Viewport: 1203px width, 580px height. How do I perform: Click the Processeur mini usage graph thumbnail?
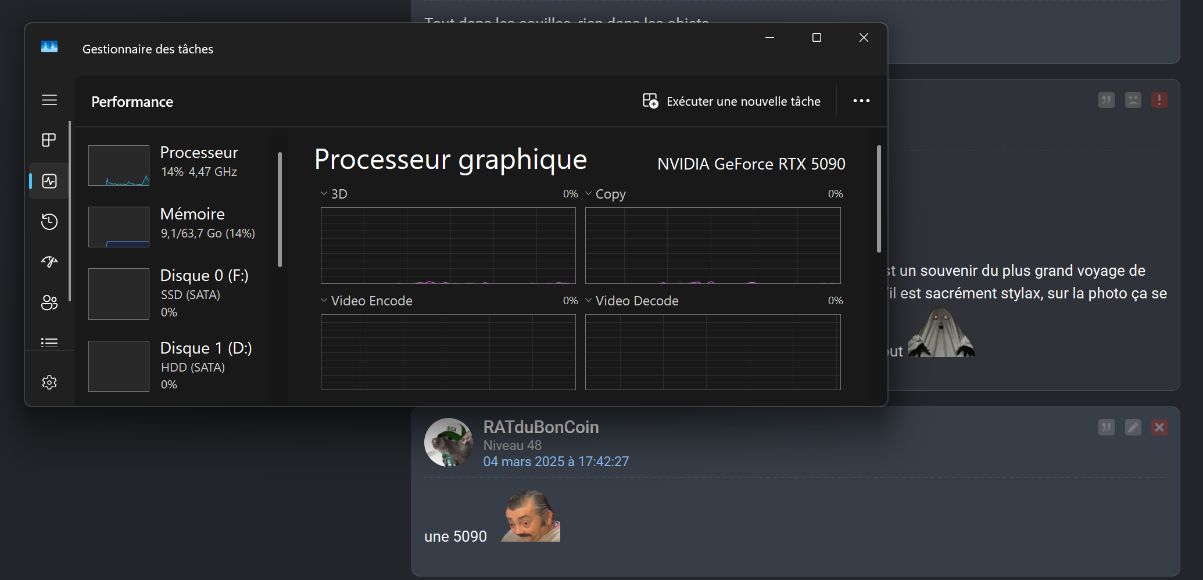119,165
